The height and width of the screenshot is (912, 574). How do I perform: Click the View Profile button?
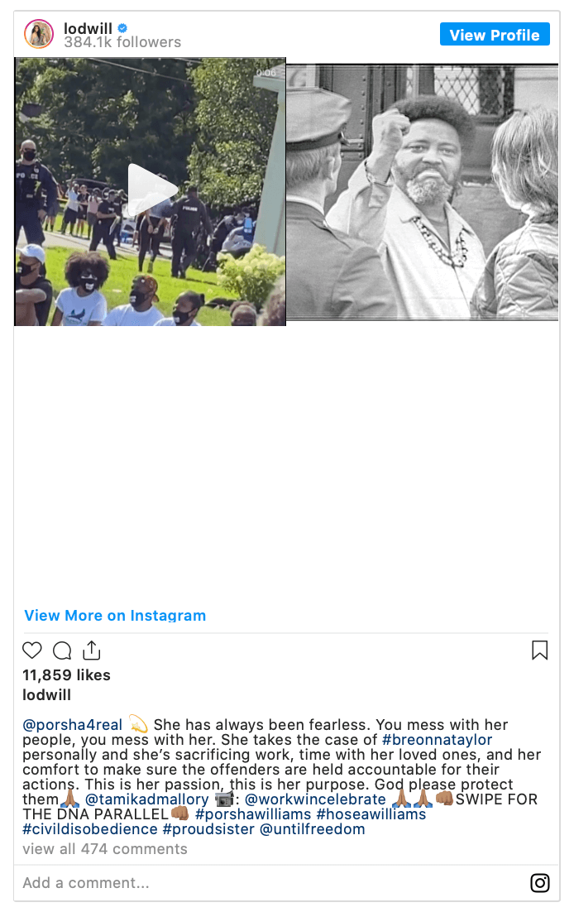point(495,34)
